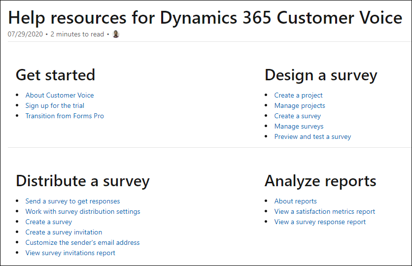Viewport: 412px width, 266px height.
Task: Select the Distribute a survey heading
Action: (x=82, y=181)
